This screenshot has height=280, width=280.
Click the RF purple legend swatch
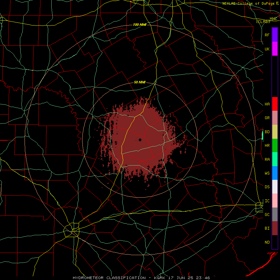tap(275, 35)
